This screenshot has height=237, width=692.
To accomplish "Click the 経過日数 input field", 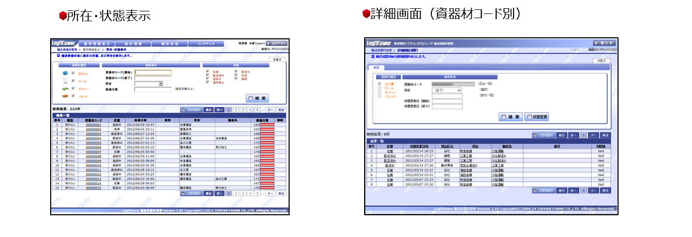I will 153,89.
